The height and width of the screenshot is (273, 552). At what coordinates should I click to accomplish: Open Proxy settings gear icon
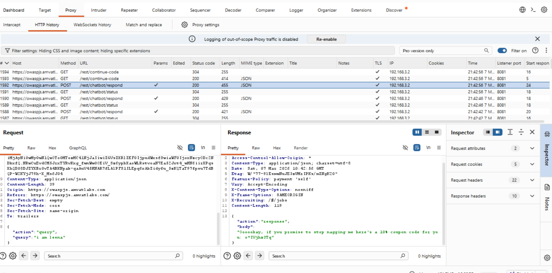click(184, 25)
